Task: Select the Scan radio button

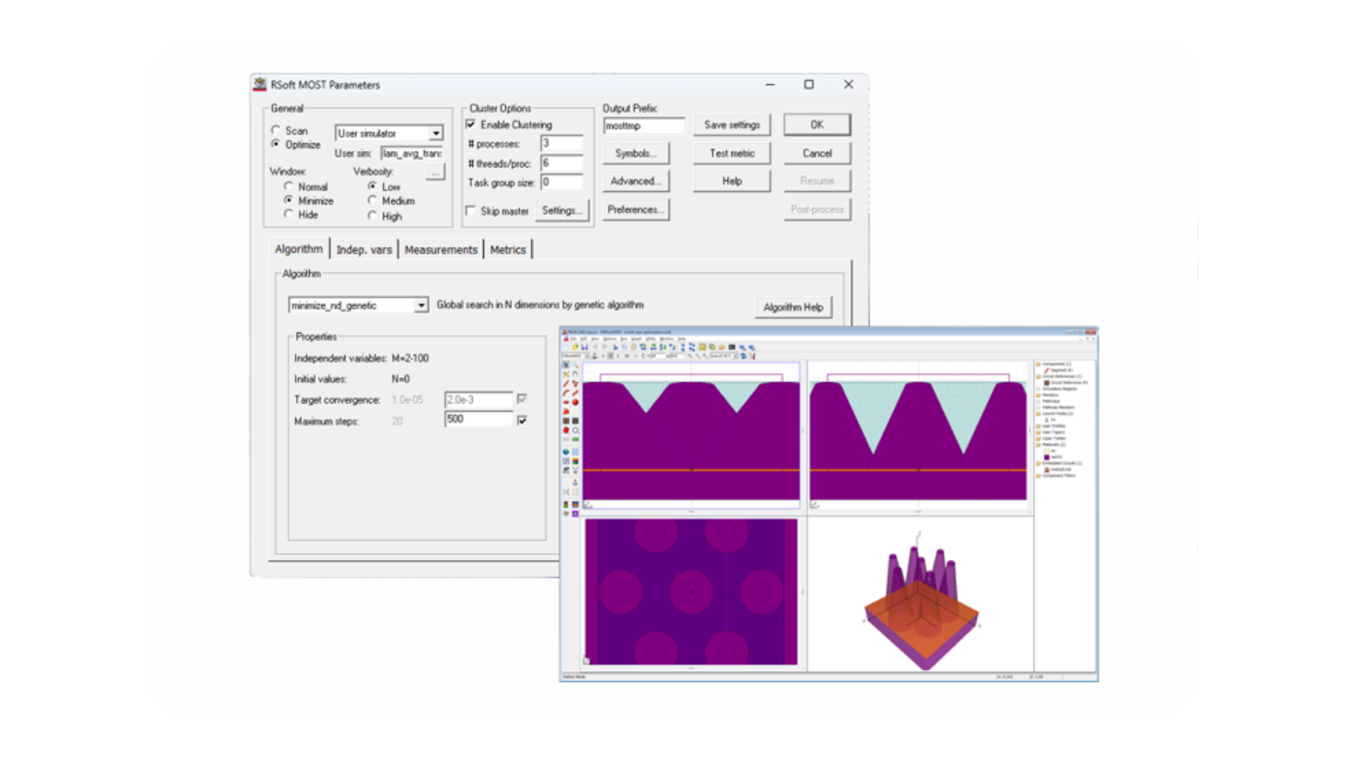Action: pos(275,131)
